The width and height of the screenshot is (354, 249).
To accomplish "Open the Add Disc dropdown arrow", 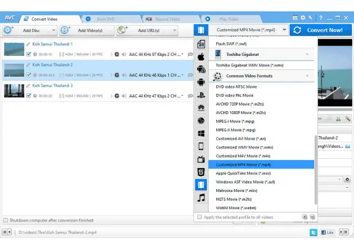I will point(54,30).
